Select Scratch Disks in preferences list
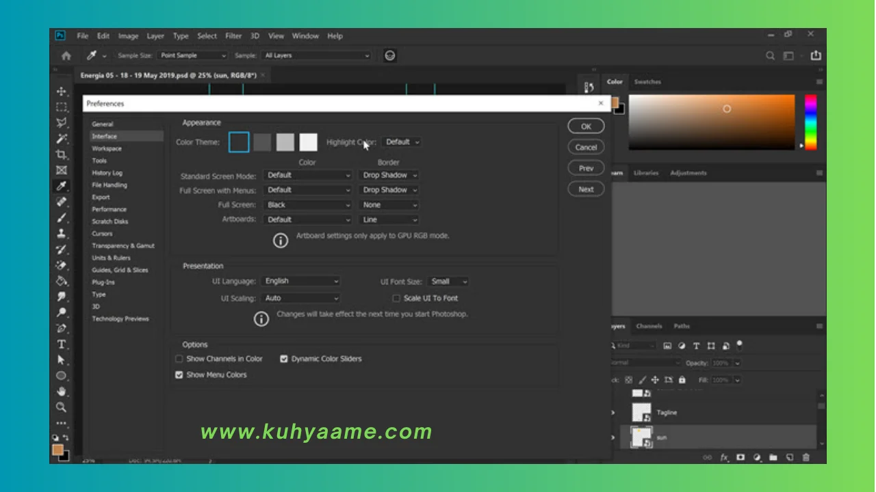This screenshot has height=492, width=876. (110, 222)
